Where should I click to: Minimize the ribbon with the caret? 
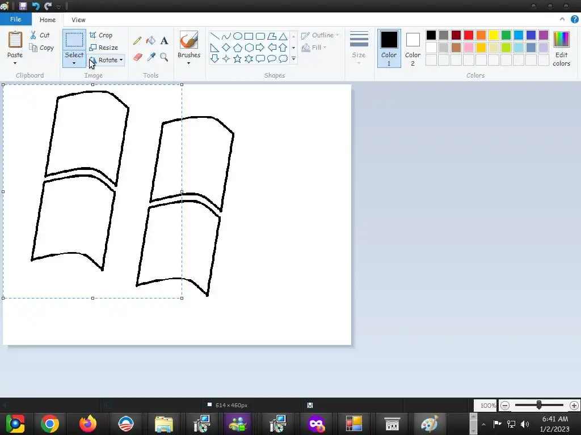point(562,19)
